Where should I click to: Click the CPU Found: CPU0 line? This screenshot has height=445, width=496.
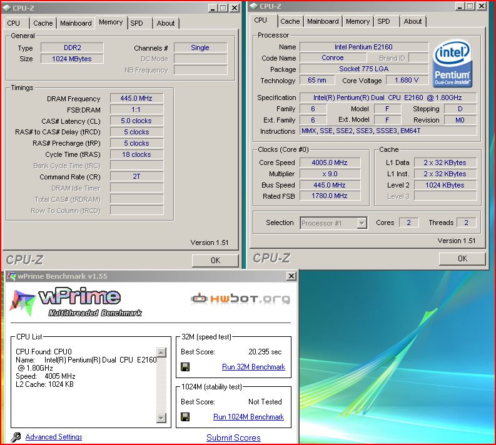[x=44, y=352]
